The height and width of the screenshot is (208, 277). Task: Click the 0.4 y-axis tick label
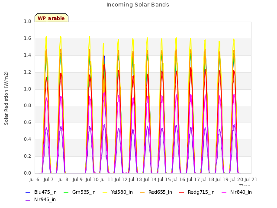[x=27, y=140]
